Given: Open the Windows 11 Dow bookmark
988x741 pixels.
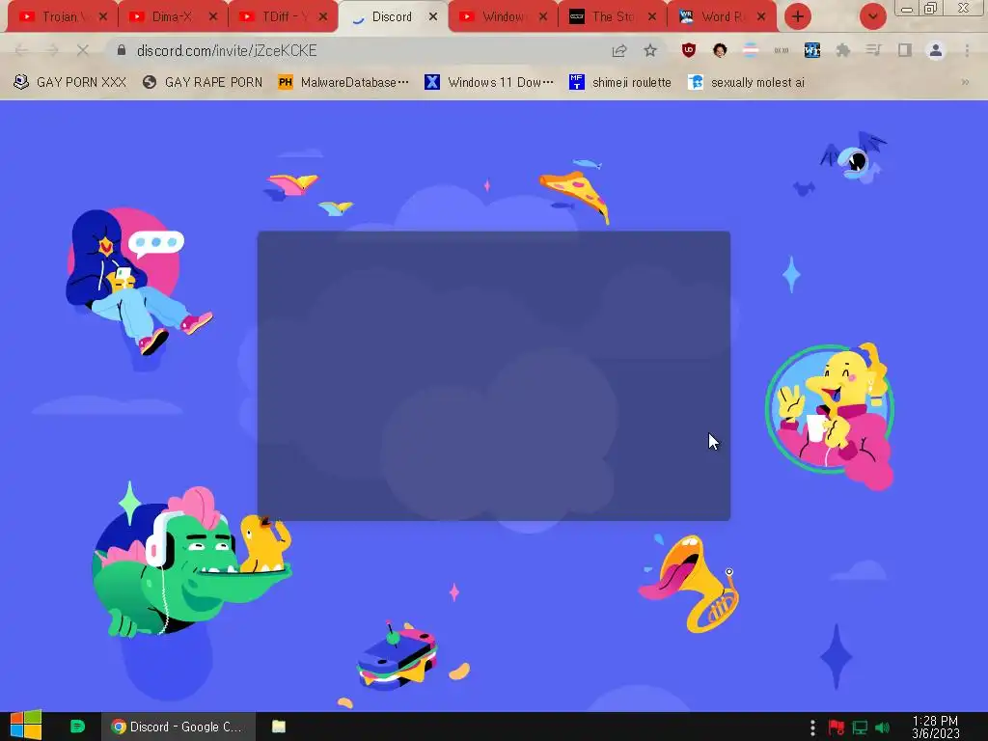Looking at the screenshot, I should (x=489, y=82).
